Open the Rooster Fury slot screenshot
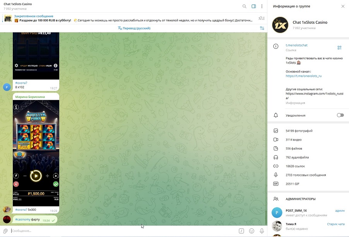The width and height of the screenshot is (349, 237). [36, 153]
